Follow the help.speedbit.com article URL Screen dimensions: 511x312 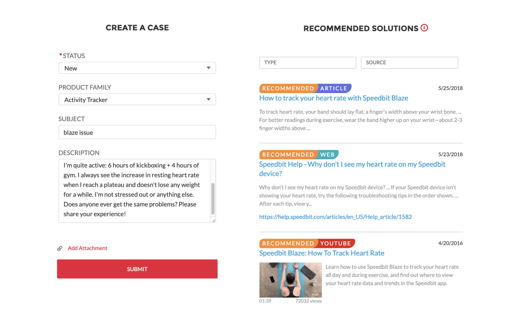pyautogui.click(x=335, y=217)
